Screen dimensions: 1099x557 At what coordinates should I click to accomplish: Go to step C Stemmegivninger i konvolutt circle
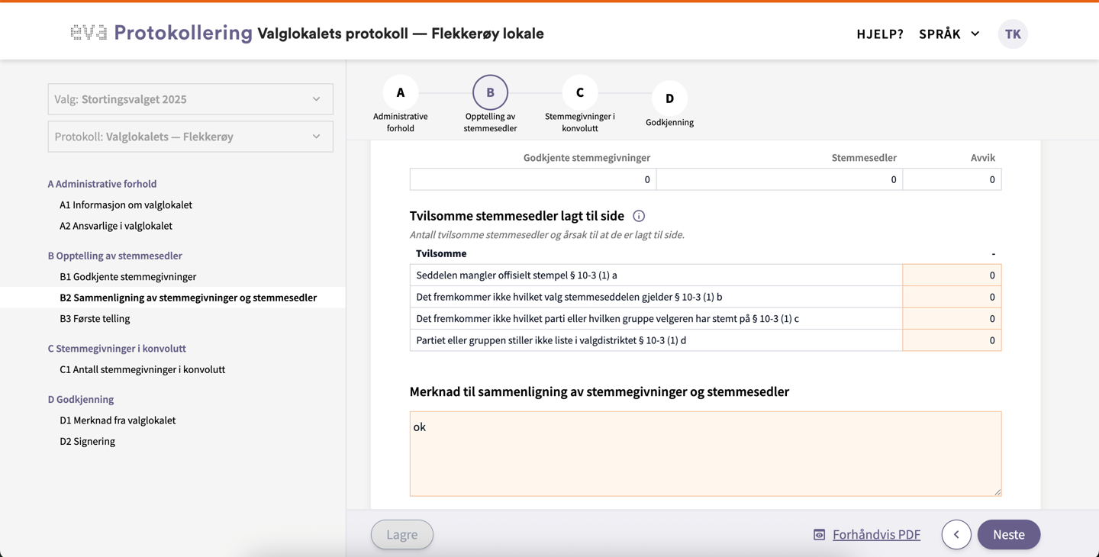(x=579, y=92)
